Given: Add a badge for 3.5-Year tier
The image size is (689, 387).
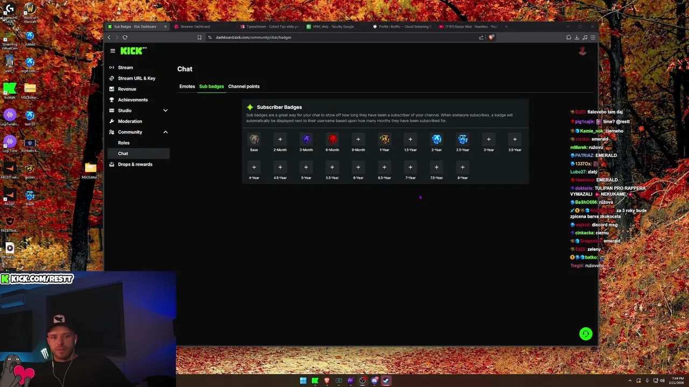Looking at the screenshot, I should click(x=515, y=139).
